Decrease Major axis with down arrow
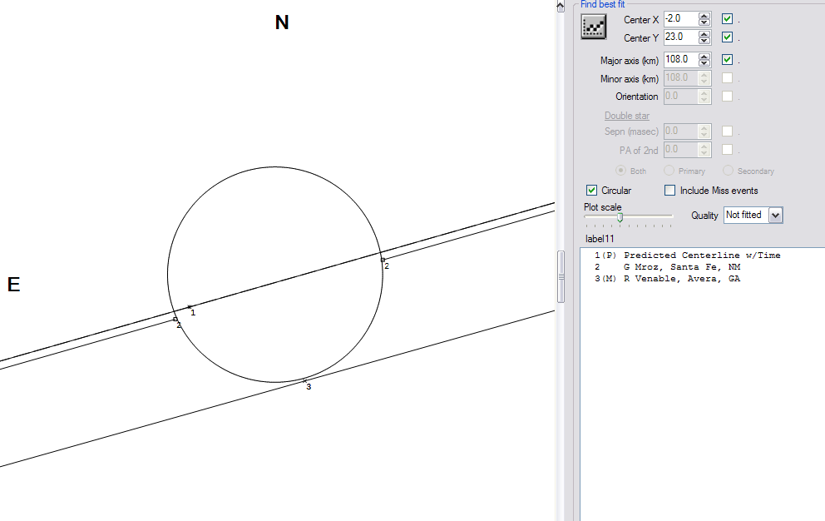The height and width of the screenshot is (521, 825). tap(704, 62)
